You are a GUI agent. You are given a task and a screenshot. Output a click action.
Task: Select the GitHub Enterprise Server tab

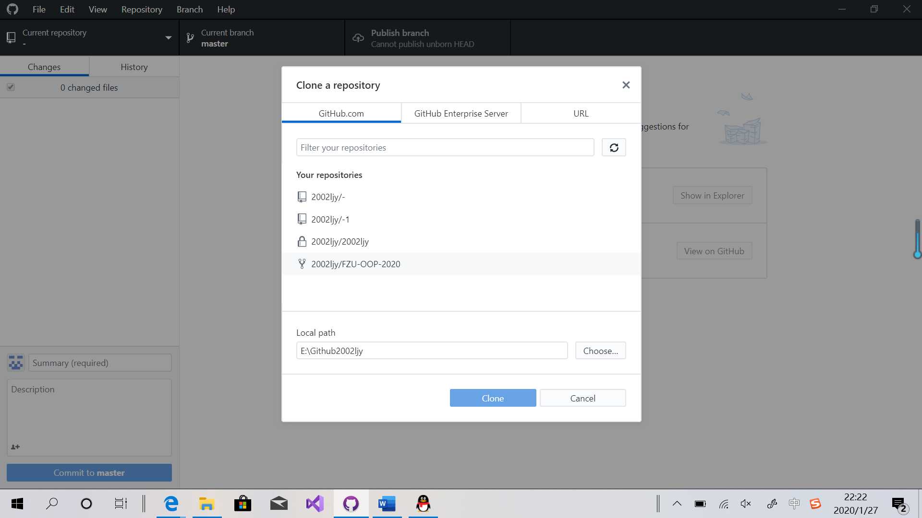pos(461,113)
